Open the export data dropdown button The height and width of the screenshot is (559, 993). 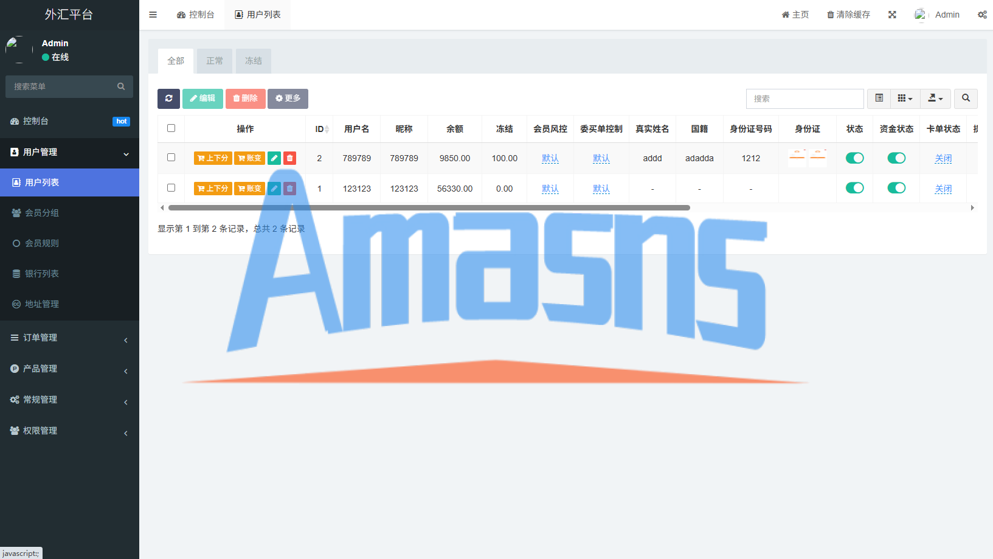pos(935,99)
